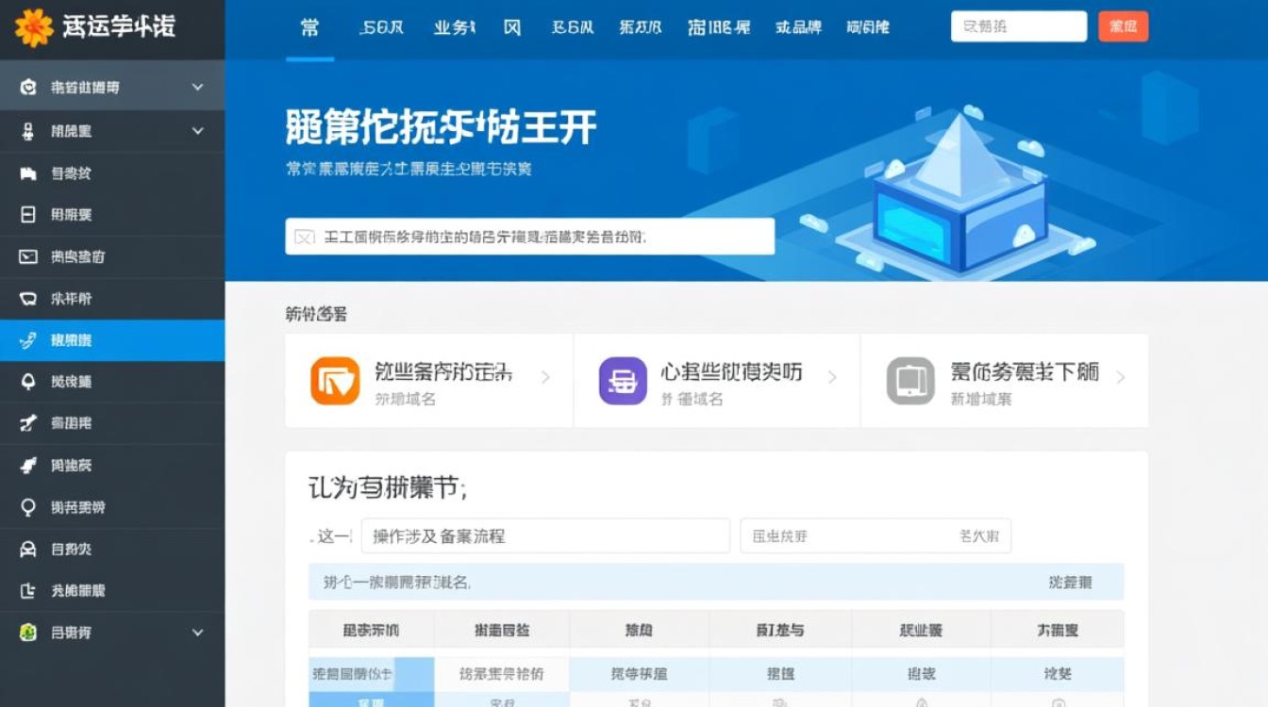Click the highlighted blue sidebar item's icon
Viewport: 1268px width, 707px height.
[x=28, y=340]
